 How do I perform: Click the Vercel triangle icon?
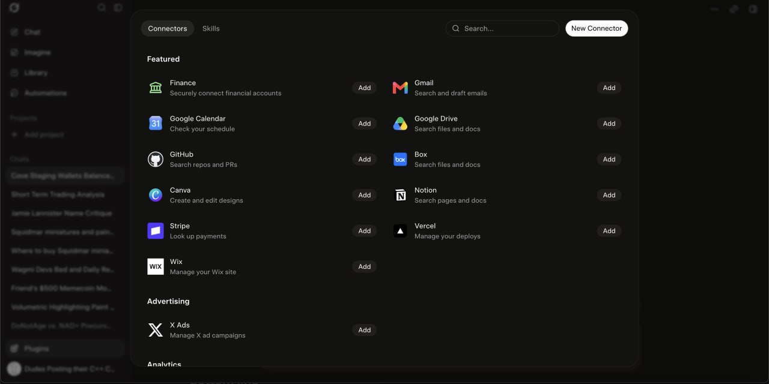point(400,231)
